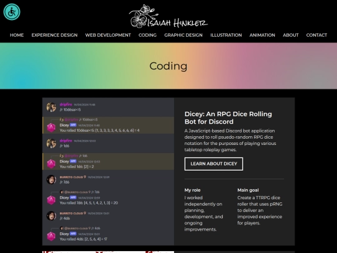Click the Coding page heading

point(168,66)
